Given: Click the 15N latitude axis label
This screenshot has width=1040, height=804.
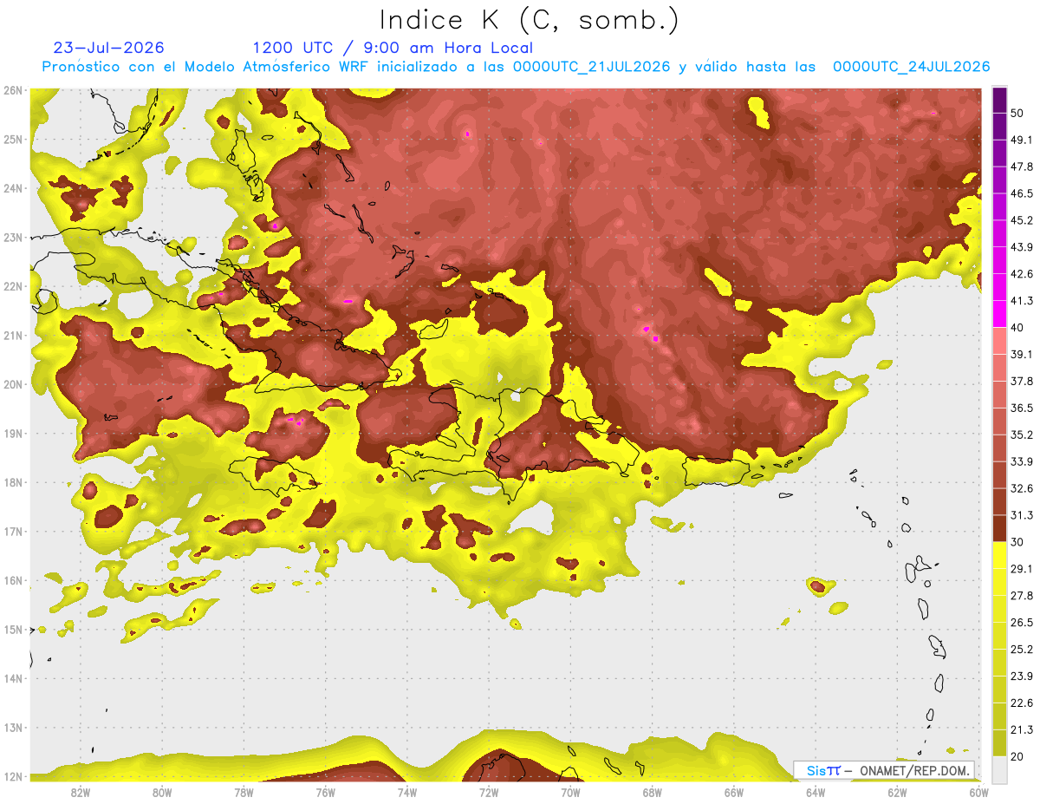Looking at the screenshot, I should click(13, 630).
